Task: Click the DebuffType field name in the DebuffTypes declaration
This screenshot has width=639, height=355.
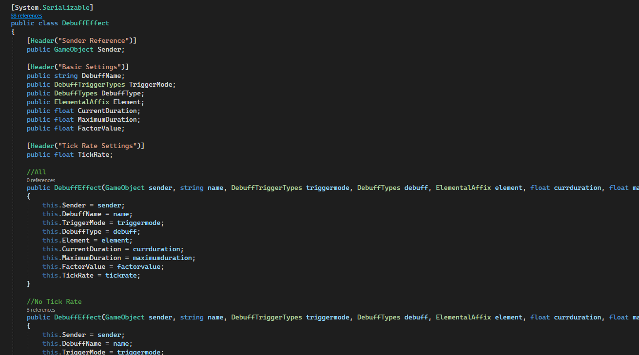Action: 121,93
